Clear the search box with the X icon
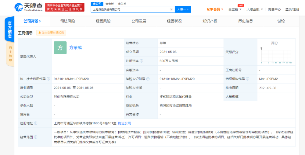This screenshot has width=305, height=155. 171,9
